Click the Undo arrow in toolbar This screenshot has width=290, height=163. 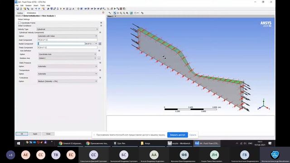tap(36, 9)
